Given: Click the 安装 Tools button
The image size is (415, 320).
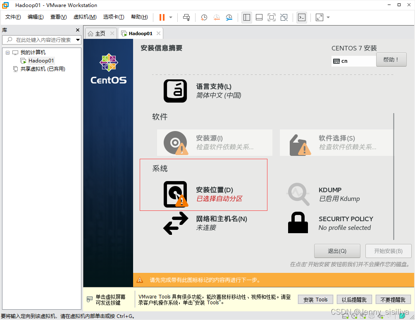Looking at the screenshot, I should [x=315, y=300].
